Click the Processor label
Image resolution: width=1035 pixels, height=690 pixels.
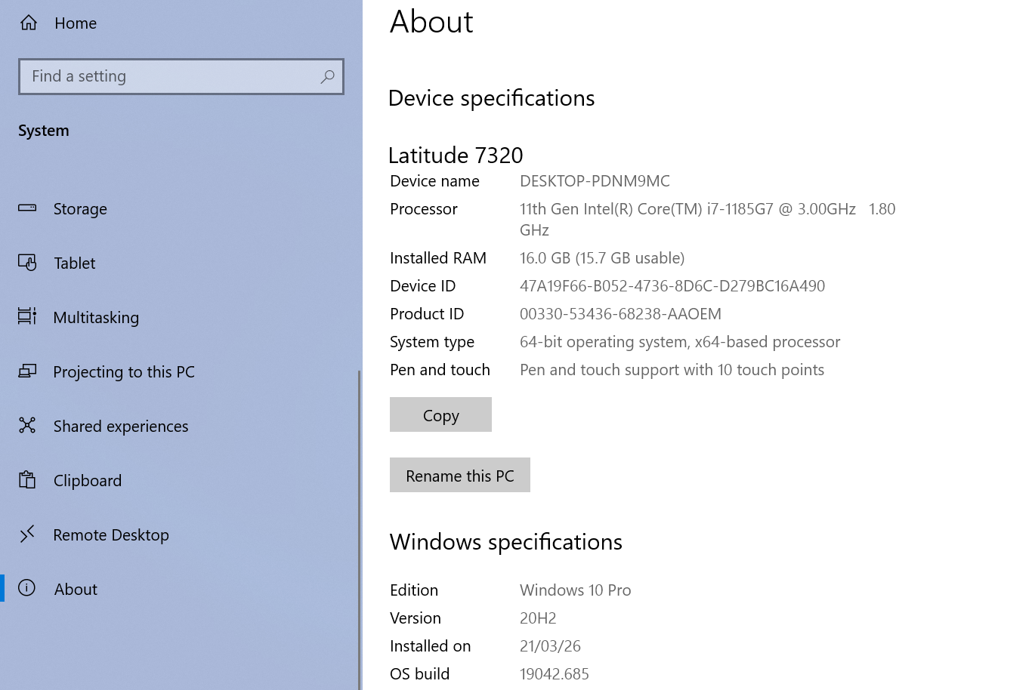tap(424, 209)
